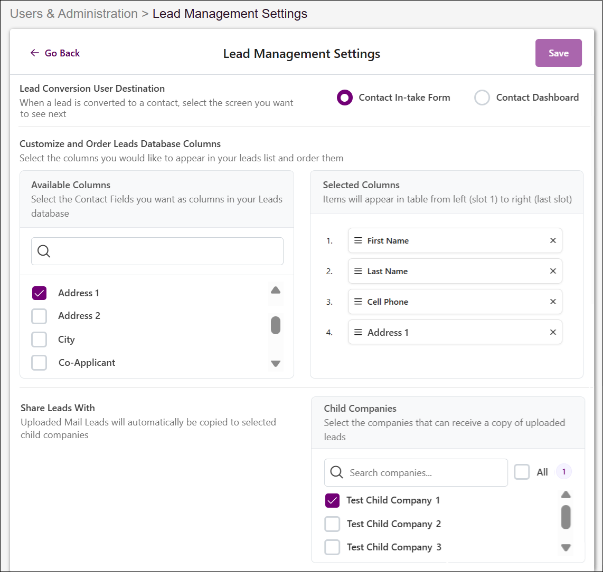
Task: Click the child companies scroll down arrow
Action: (x=566, y=547)
